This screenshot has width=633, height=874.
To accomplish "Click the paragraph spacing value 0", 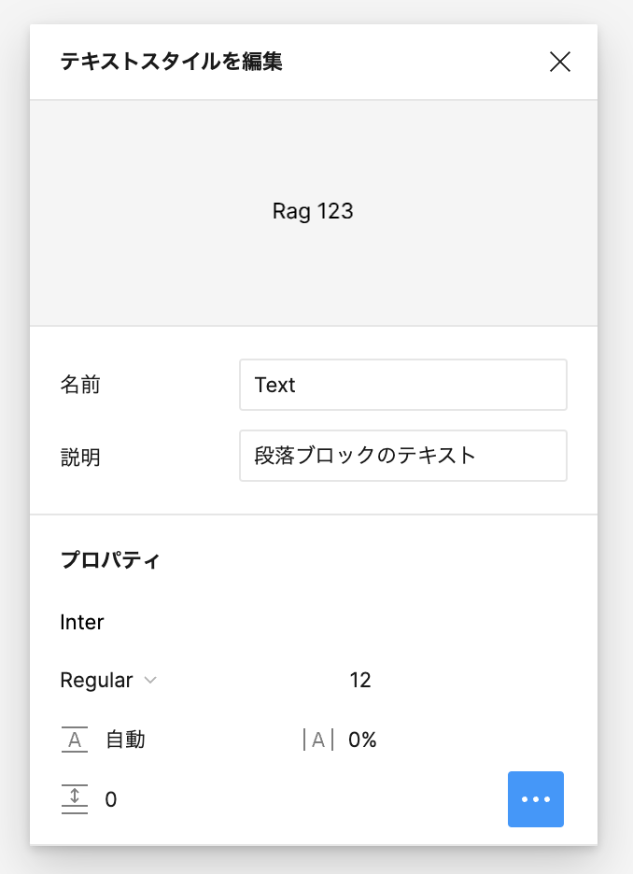I will (x=111, y=799).
